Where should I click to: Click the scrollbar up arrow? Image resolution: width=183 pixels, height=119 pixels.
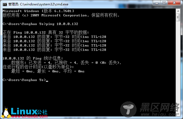tap(178, 11)
